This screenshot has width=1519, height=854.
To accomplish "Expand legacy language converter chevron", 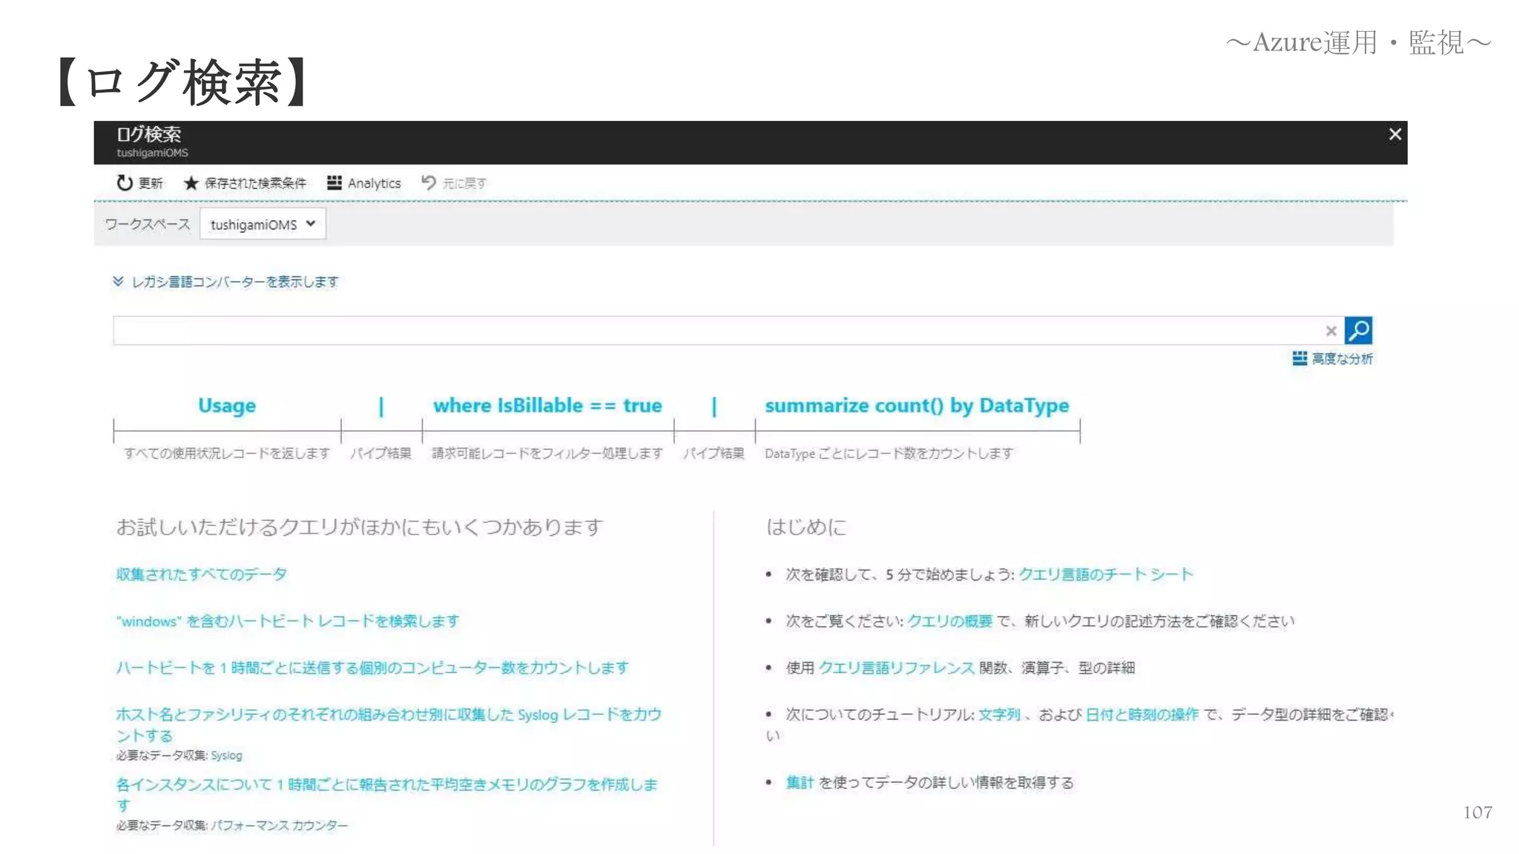I will tap(118, 281).
